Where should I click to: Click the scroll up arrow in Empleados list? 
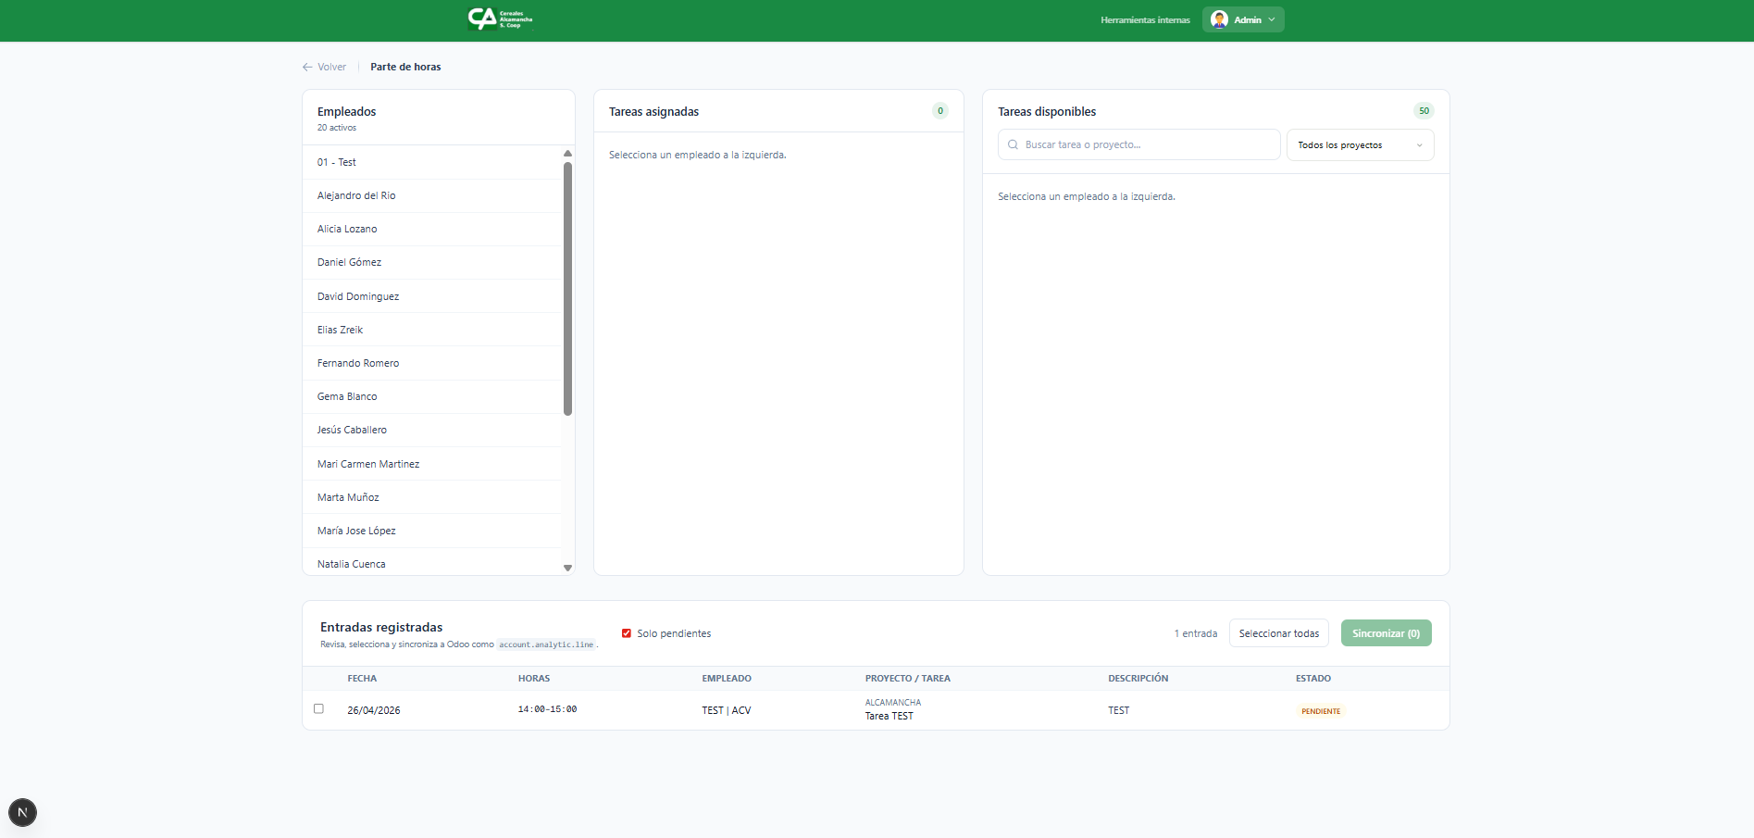point(567,154)
